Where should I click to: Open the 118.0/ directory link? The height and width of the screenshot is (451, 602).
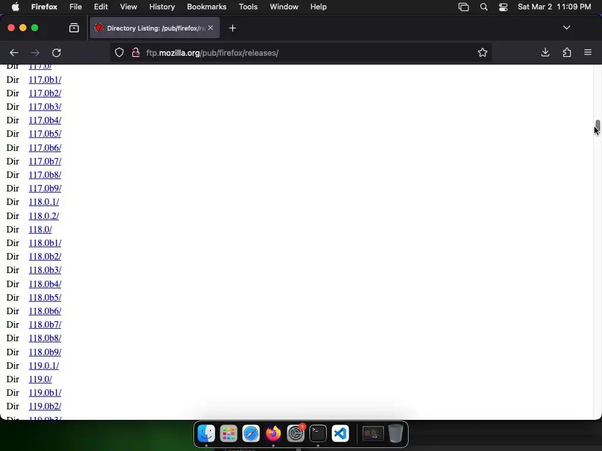[41, 230]
